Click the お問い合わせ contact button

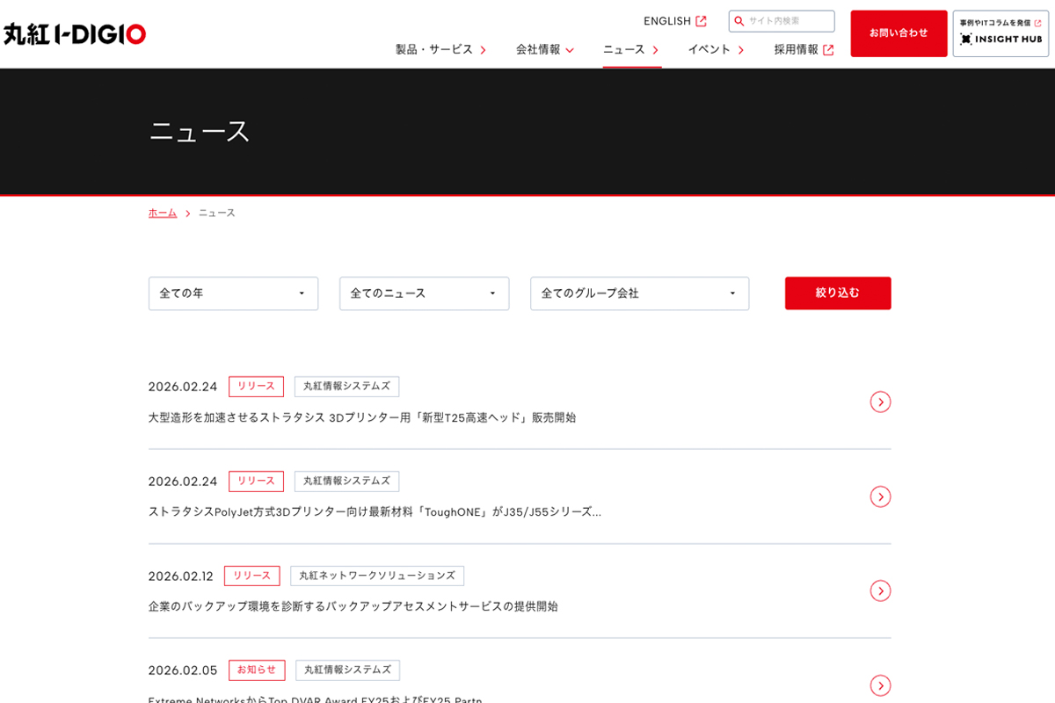899,33
